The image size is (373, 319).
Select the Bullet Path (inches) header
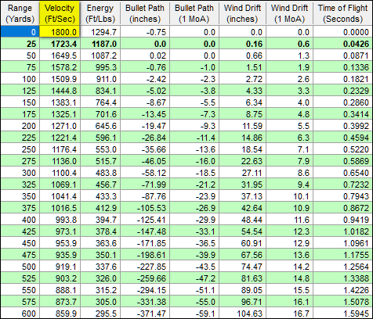145,13
